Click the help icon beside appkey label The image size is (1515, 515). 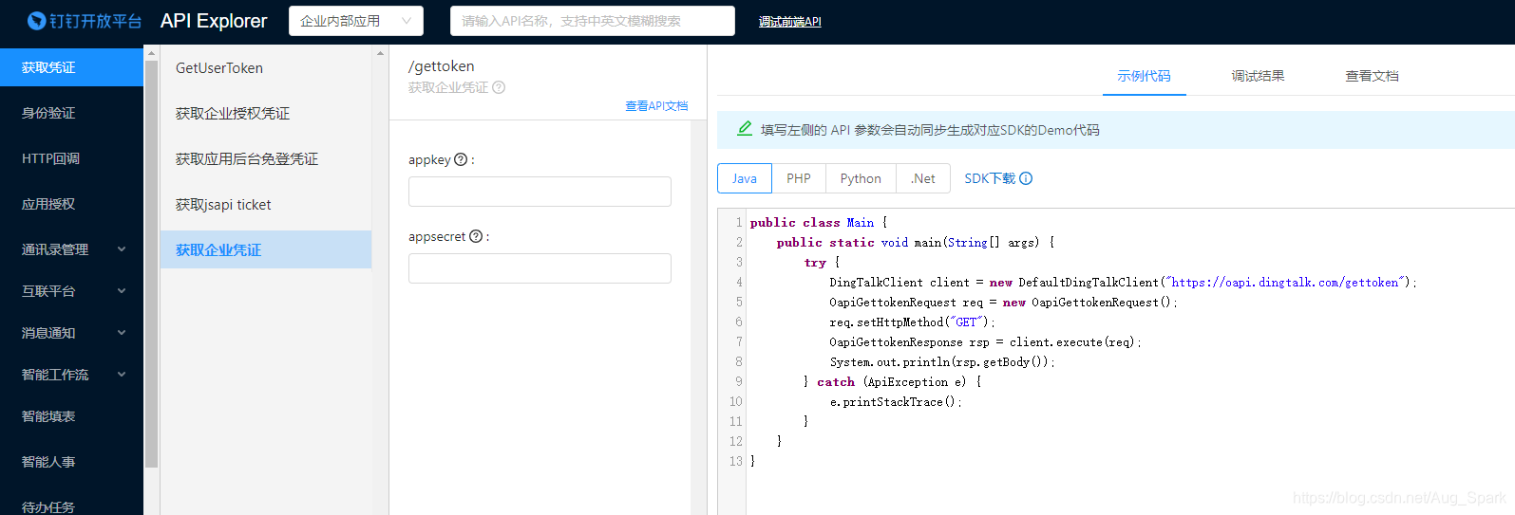pos(461,159)
